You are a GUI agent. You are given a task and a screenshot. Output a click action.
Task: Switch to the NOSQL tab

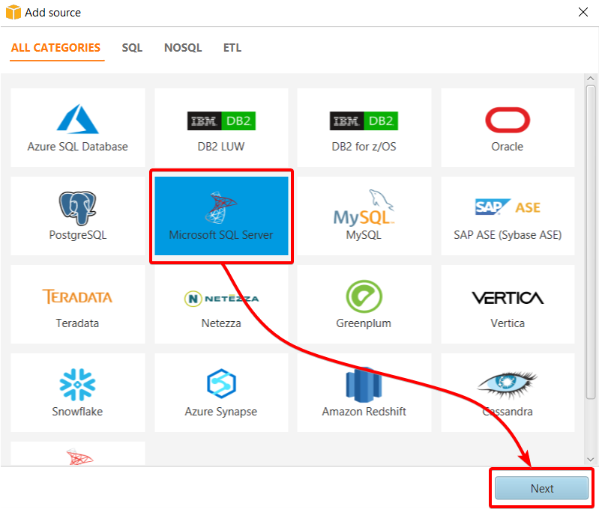click(183, 48)
